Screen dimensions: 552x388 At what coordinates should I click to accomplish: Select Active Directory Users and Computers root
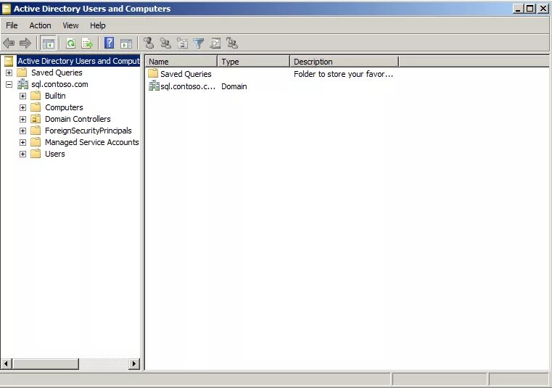(78, 61)
